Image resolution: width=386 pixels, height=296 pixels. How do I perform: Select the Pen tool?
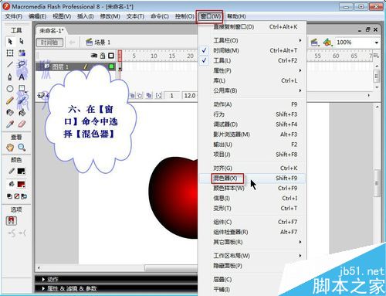click(x=10, y=77)
